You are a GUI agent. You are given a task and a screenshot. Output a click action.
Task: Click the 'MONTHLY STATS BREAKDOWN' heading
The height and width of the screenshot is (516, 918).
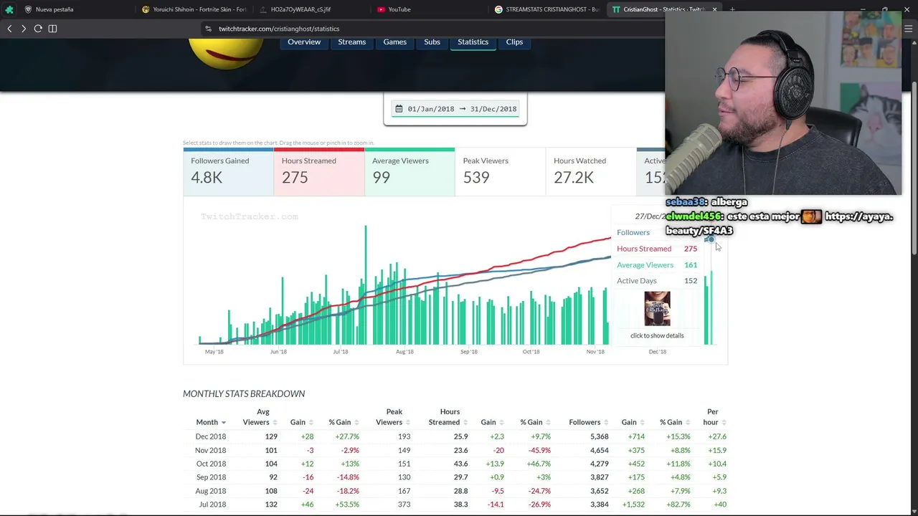(x=244, y=393)
